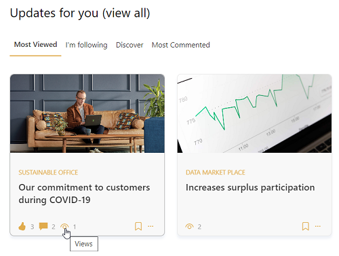Open article Increases surplus participation

point(250,187)
